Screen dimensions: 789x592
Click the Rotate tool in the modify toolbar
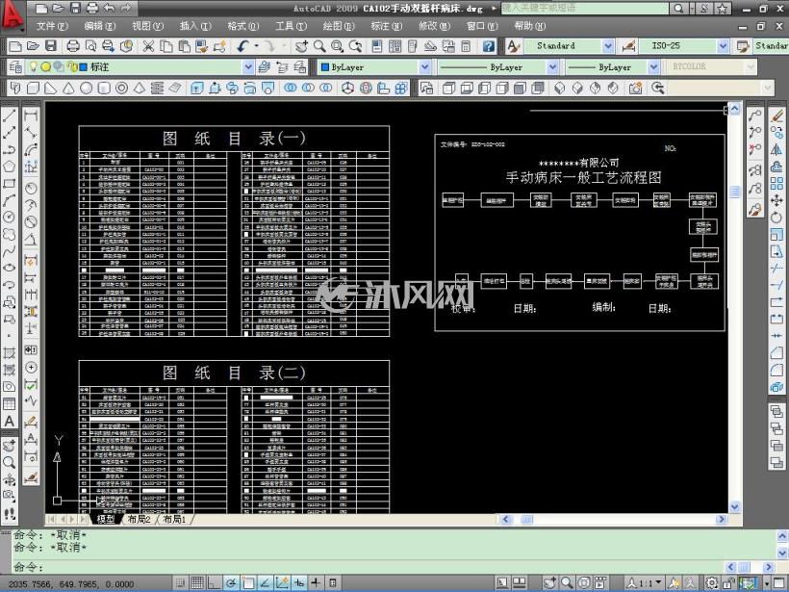pyautogui.click(x=776, y=218)
